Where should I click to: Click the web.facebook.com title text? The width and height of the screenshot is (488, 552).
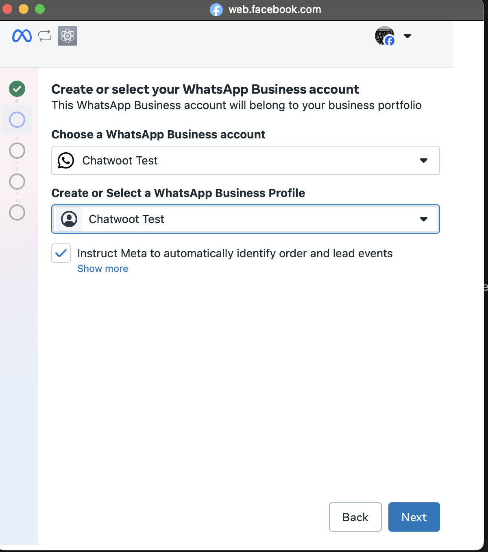275,9
